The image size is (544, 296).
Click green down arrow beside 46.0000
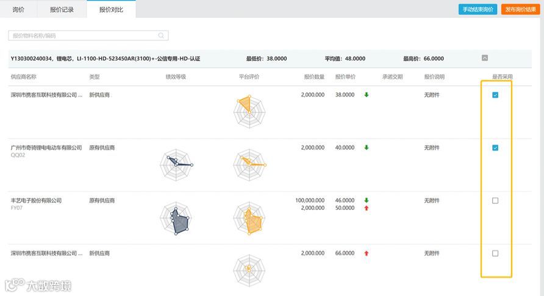tap(367, 200)
